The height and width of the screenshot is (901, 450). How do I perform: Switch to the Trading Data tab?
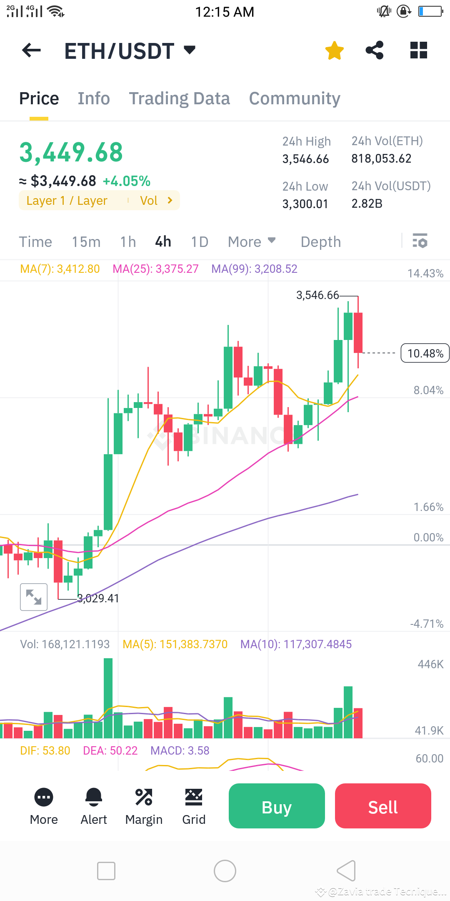coord(179,98)
